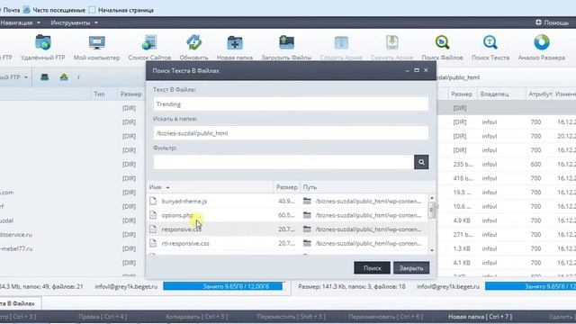
Task: Click file icon of options.php row
Action: pyautogui.click(x=153, y=215)
